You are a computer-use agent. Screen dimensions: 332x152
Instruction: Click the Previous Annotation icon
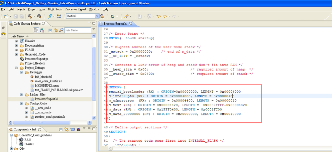pos(149,16)
